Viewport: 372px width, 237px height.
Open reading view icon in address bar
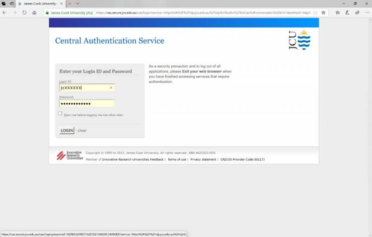[x=316, y=13]
